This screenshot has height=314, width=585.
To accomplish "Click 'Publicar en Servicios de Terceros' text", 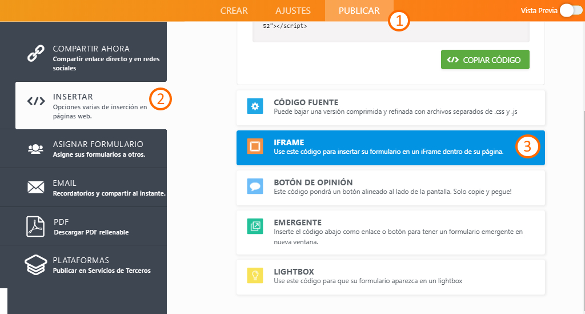I will [102, 271].
